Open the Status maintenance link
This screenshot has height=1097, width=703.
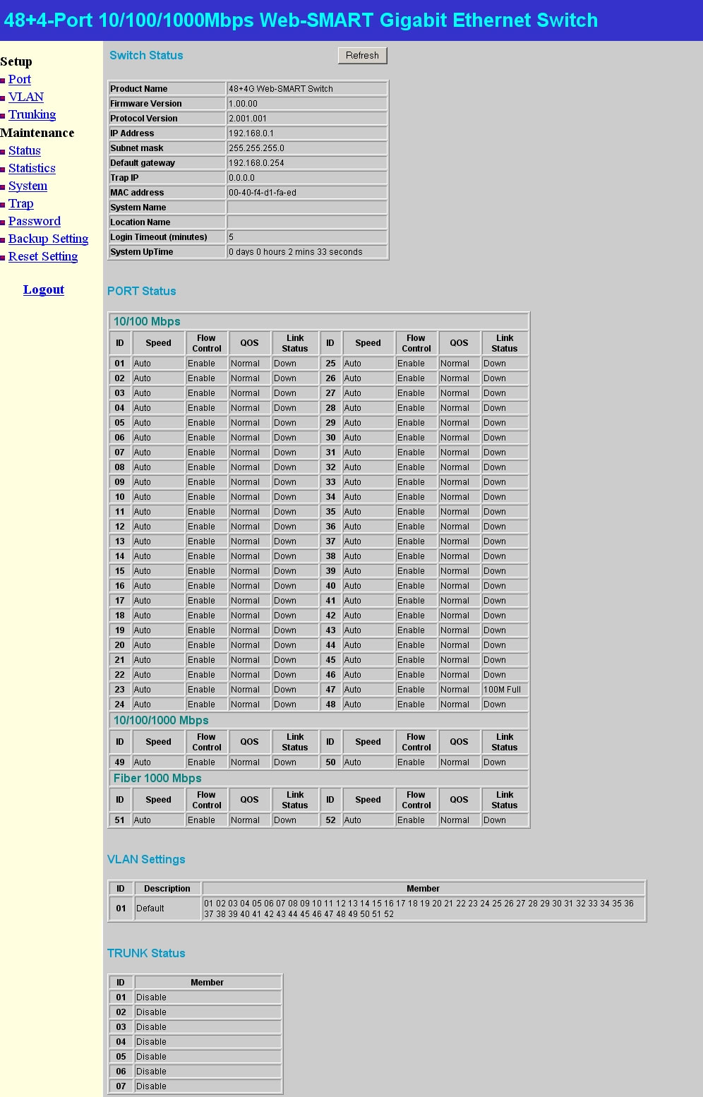coord(25,150)
